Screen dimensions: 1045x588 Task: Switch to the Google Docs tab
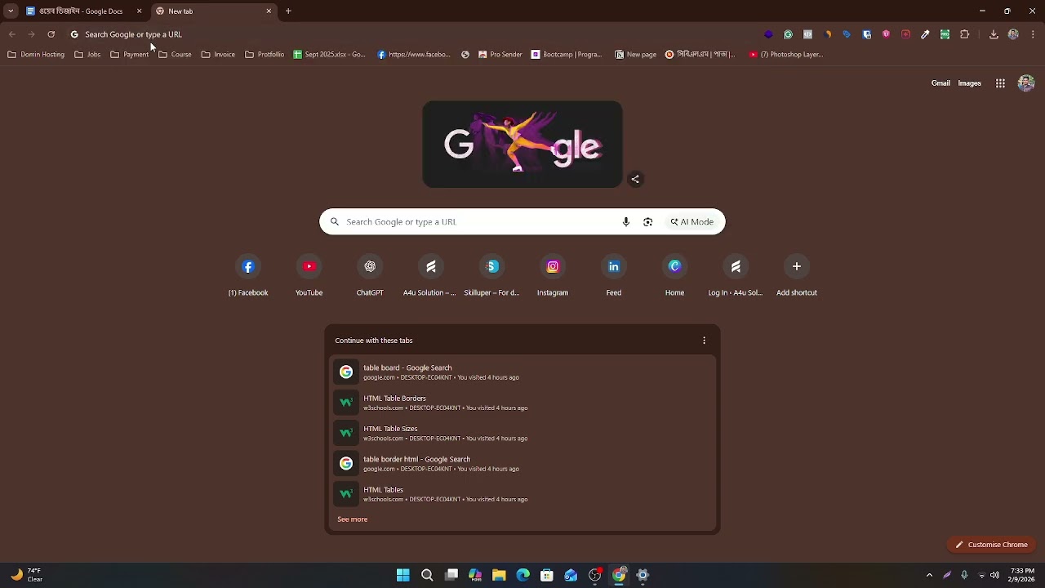83,11
